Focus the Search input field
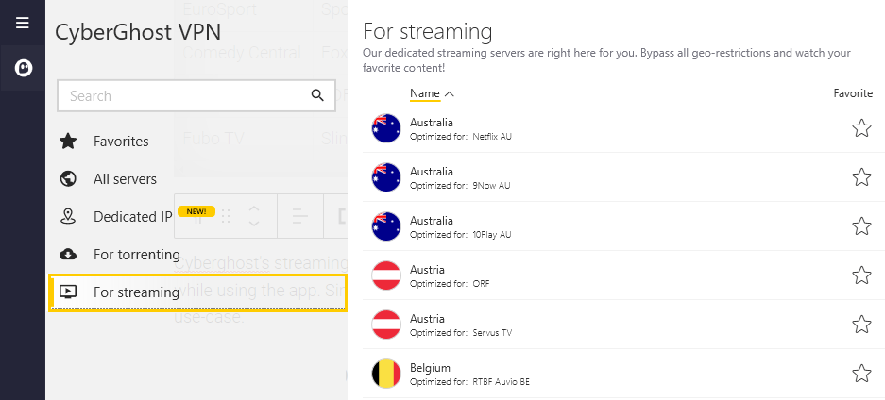The height and width of the screenshot is (400, 885). tap(196, 96)
